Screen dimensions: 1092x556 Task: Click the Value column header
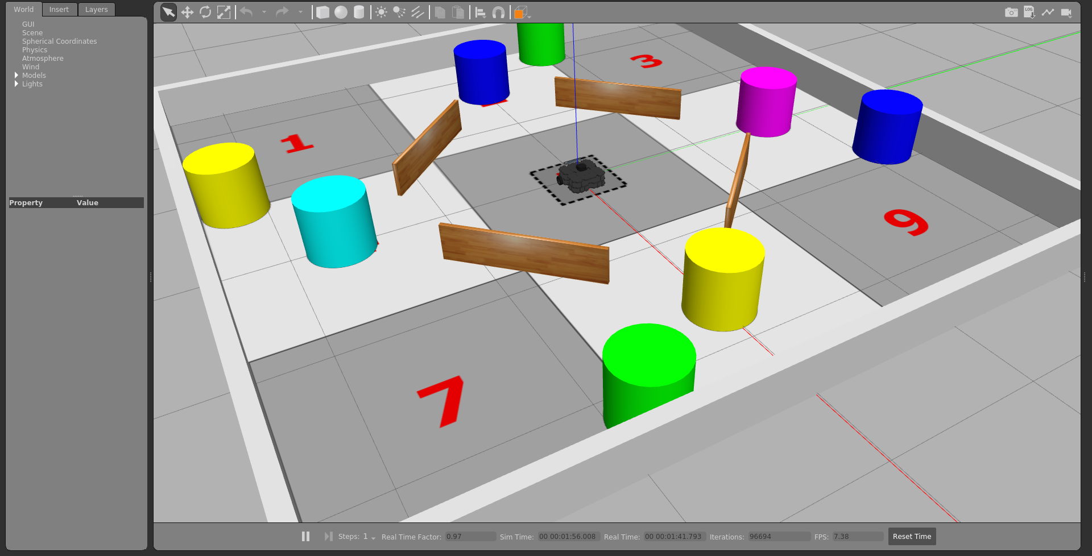pyautogui.click(x=88, y=203)
